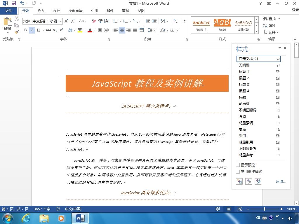The width and height of the screenshot is (299, 224).
Task: Switch to the 页面布局 tab
Action: coord(76,11)
